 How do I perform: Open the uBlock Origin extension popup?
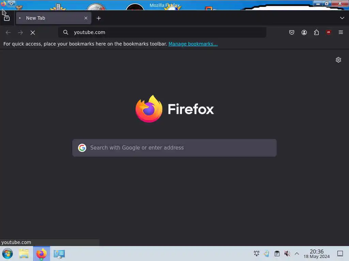click(x=328, y=32)
